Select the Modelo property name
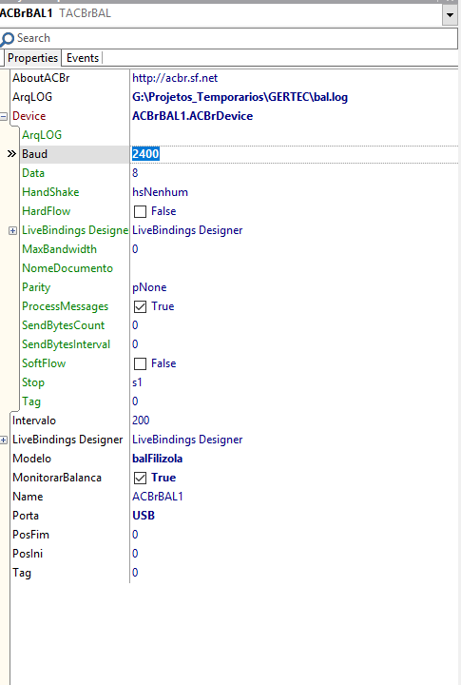The height and width of the screenshot is (685, 461). click(32, 459)
